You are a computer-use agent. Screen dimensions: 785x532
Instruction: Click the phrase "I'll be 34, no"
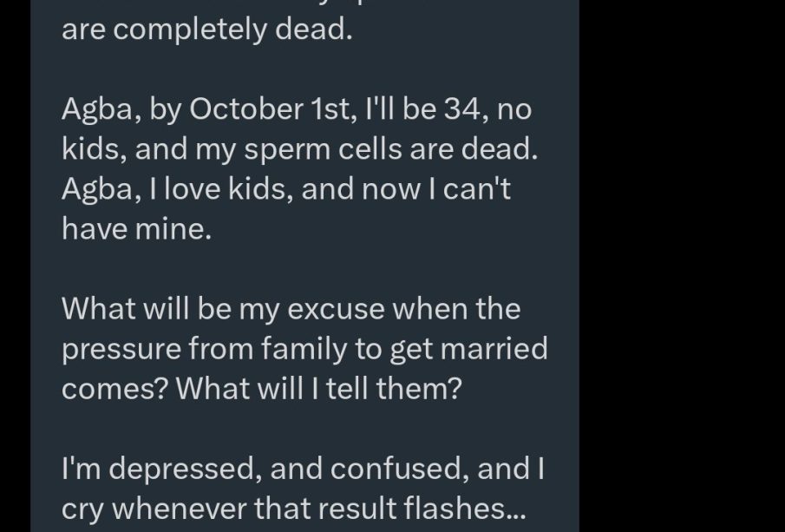click(448, 108)
